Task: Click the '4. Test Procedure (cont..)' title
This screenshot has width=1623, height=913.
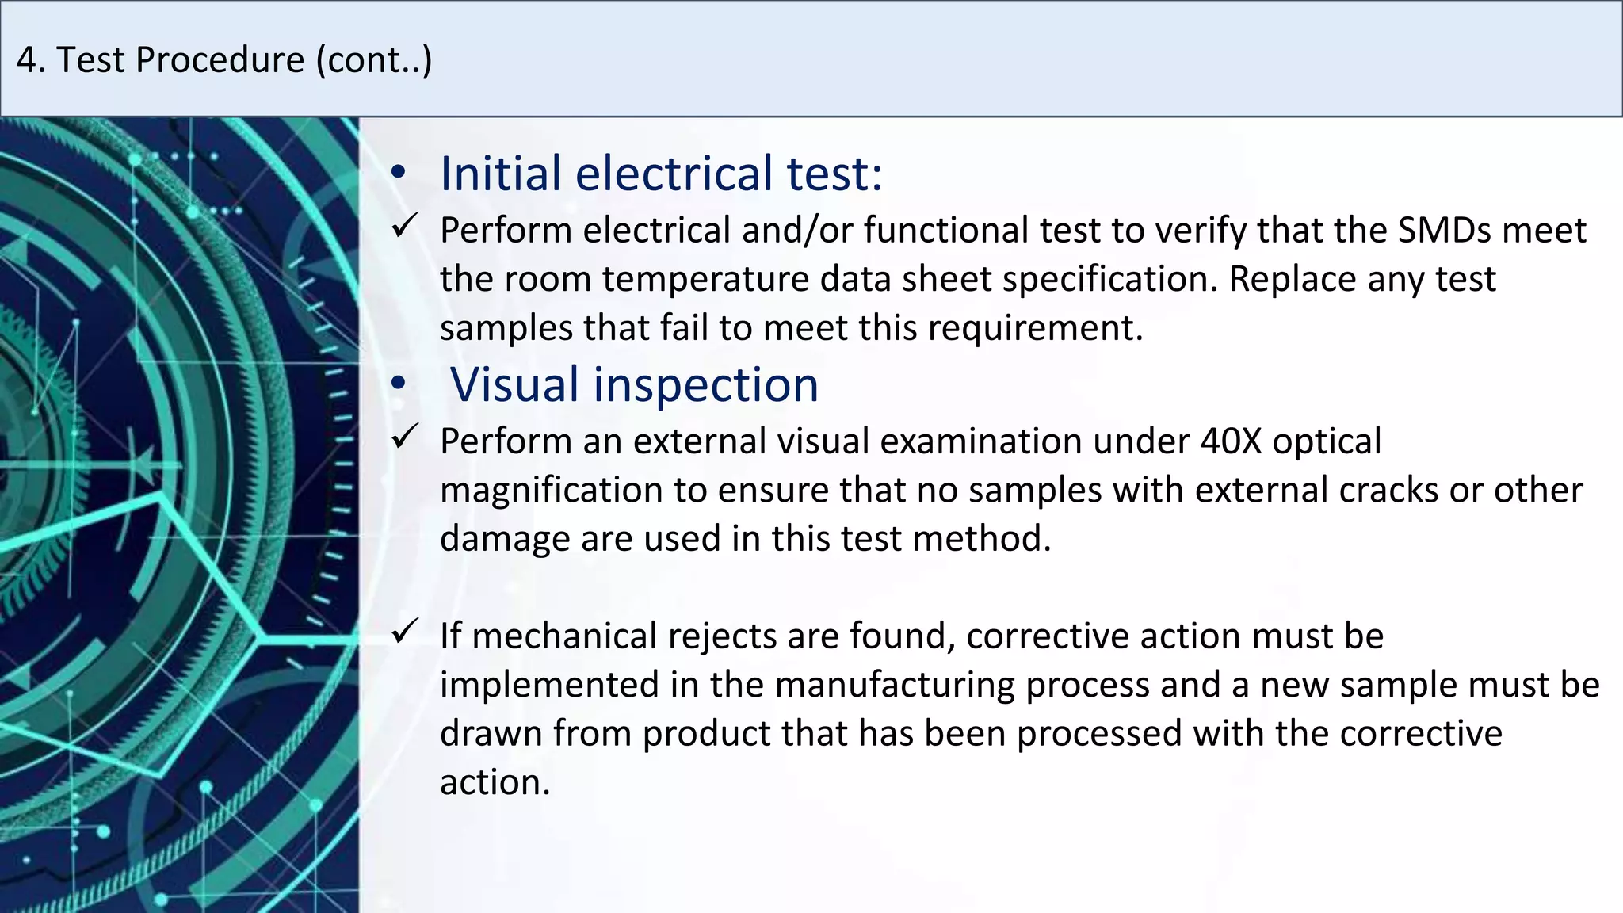Action: tap(224, 60)
